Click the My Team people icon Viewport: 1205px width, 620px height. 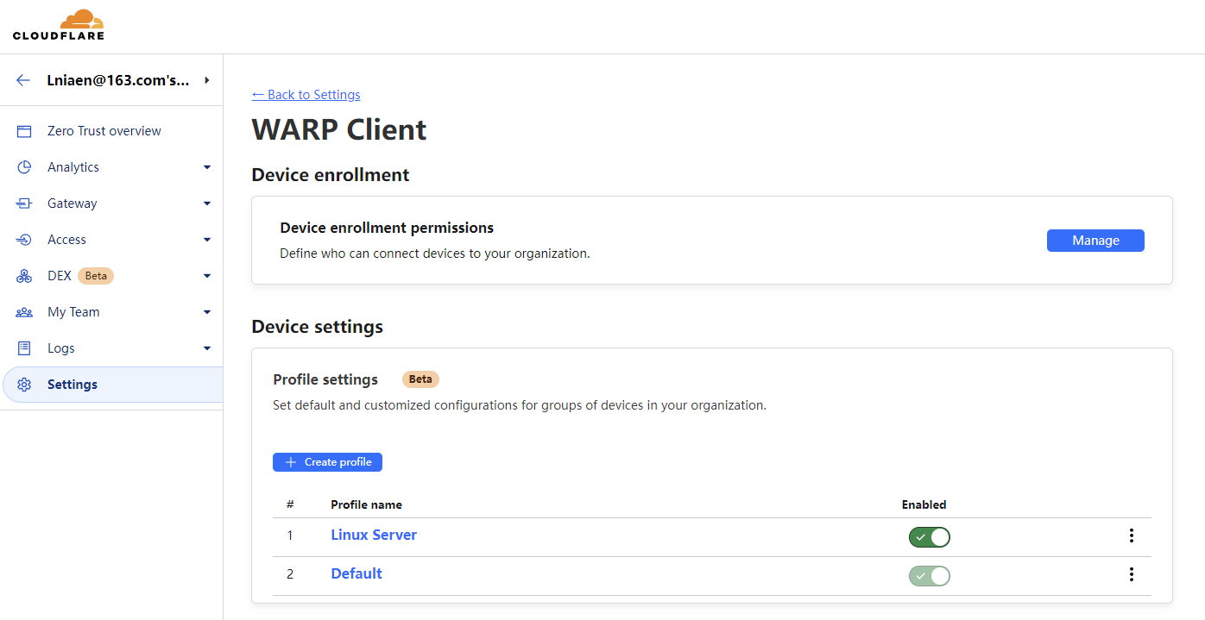coord(24,312)
